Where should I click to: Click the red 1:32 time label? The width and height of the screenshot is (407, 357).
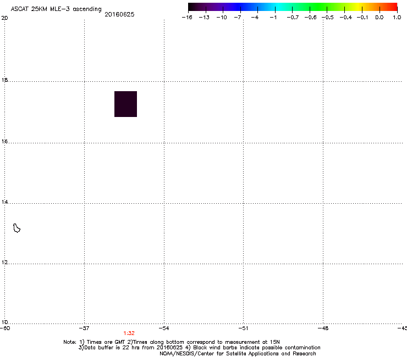129,333
